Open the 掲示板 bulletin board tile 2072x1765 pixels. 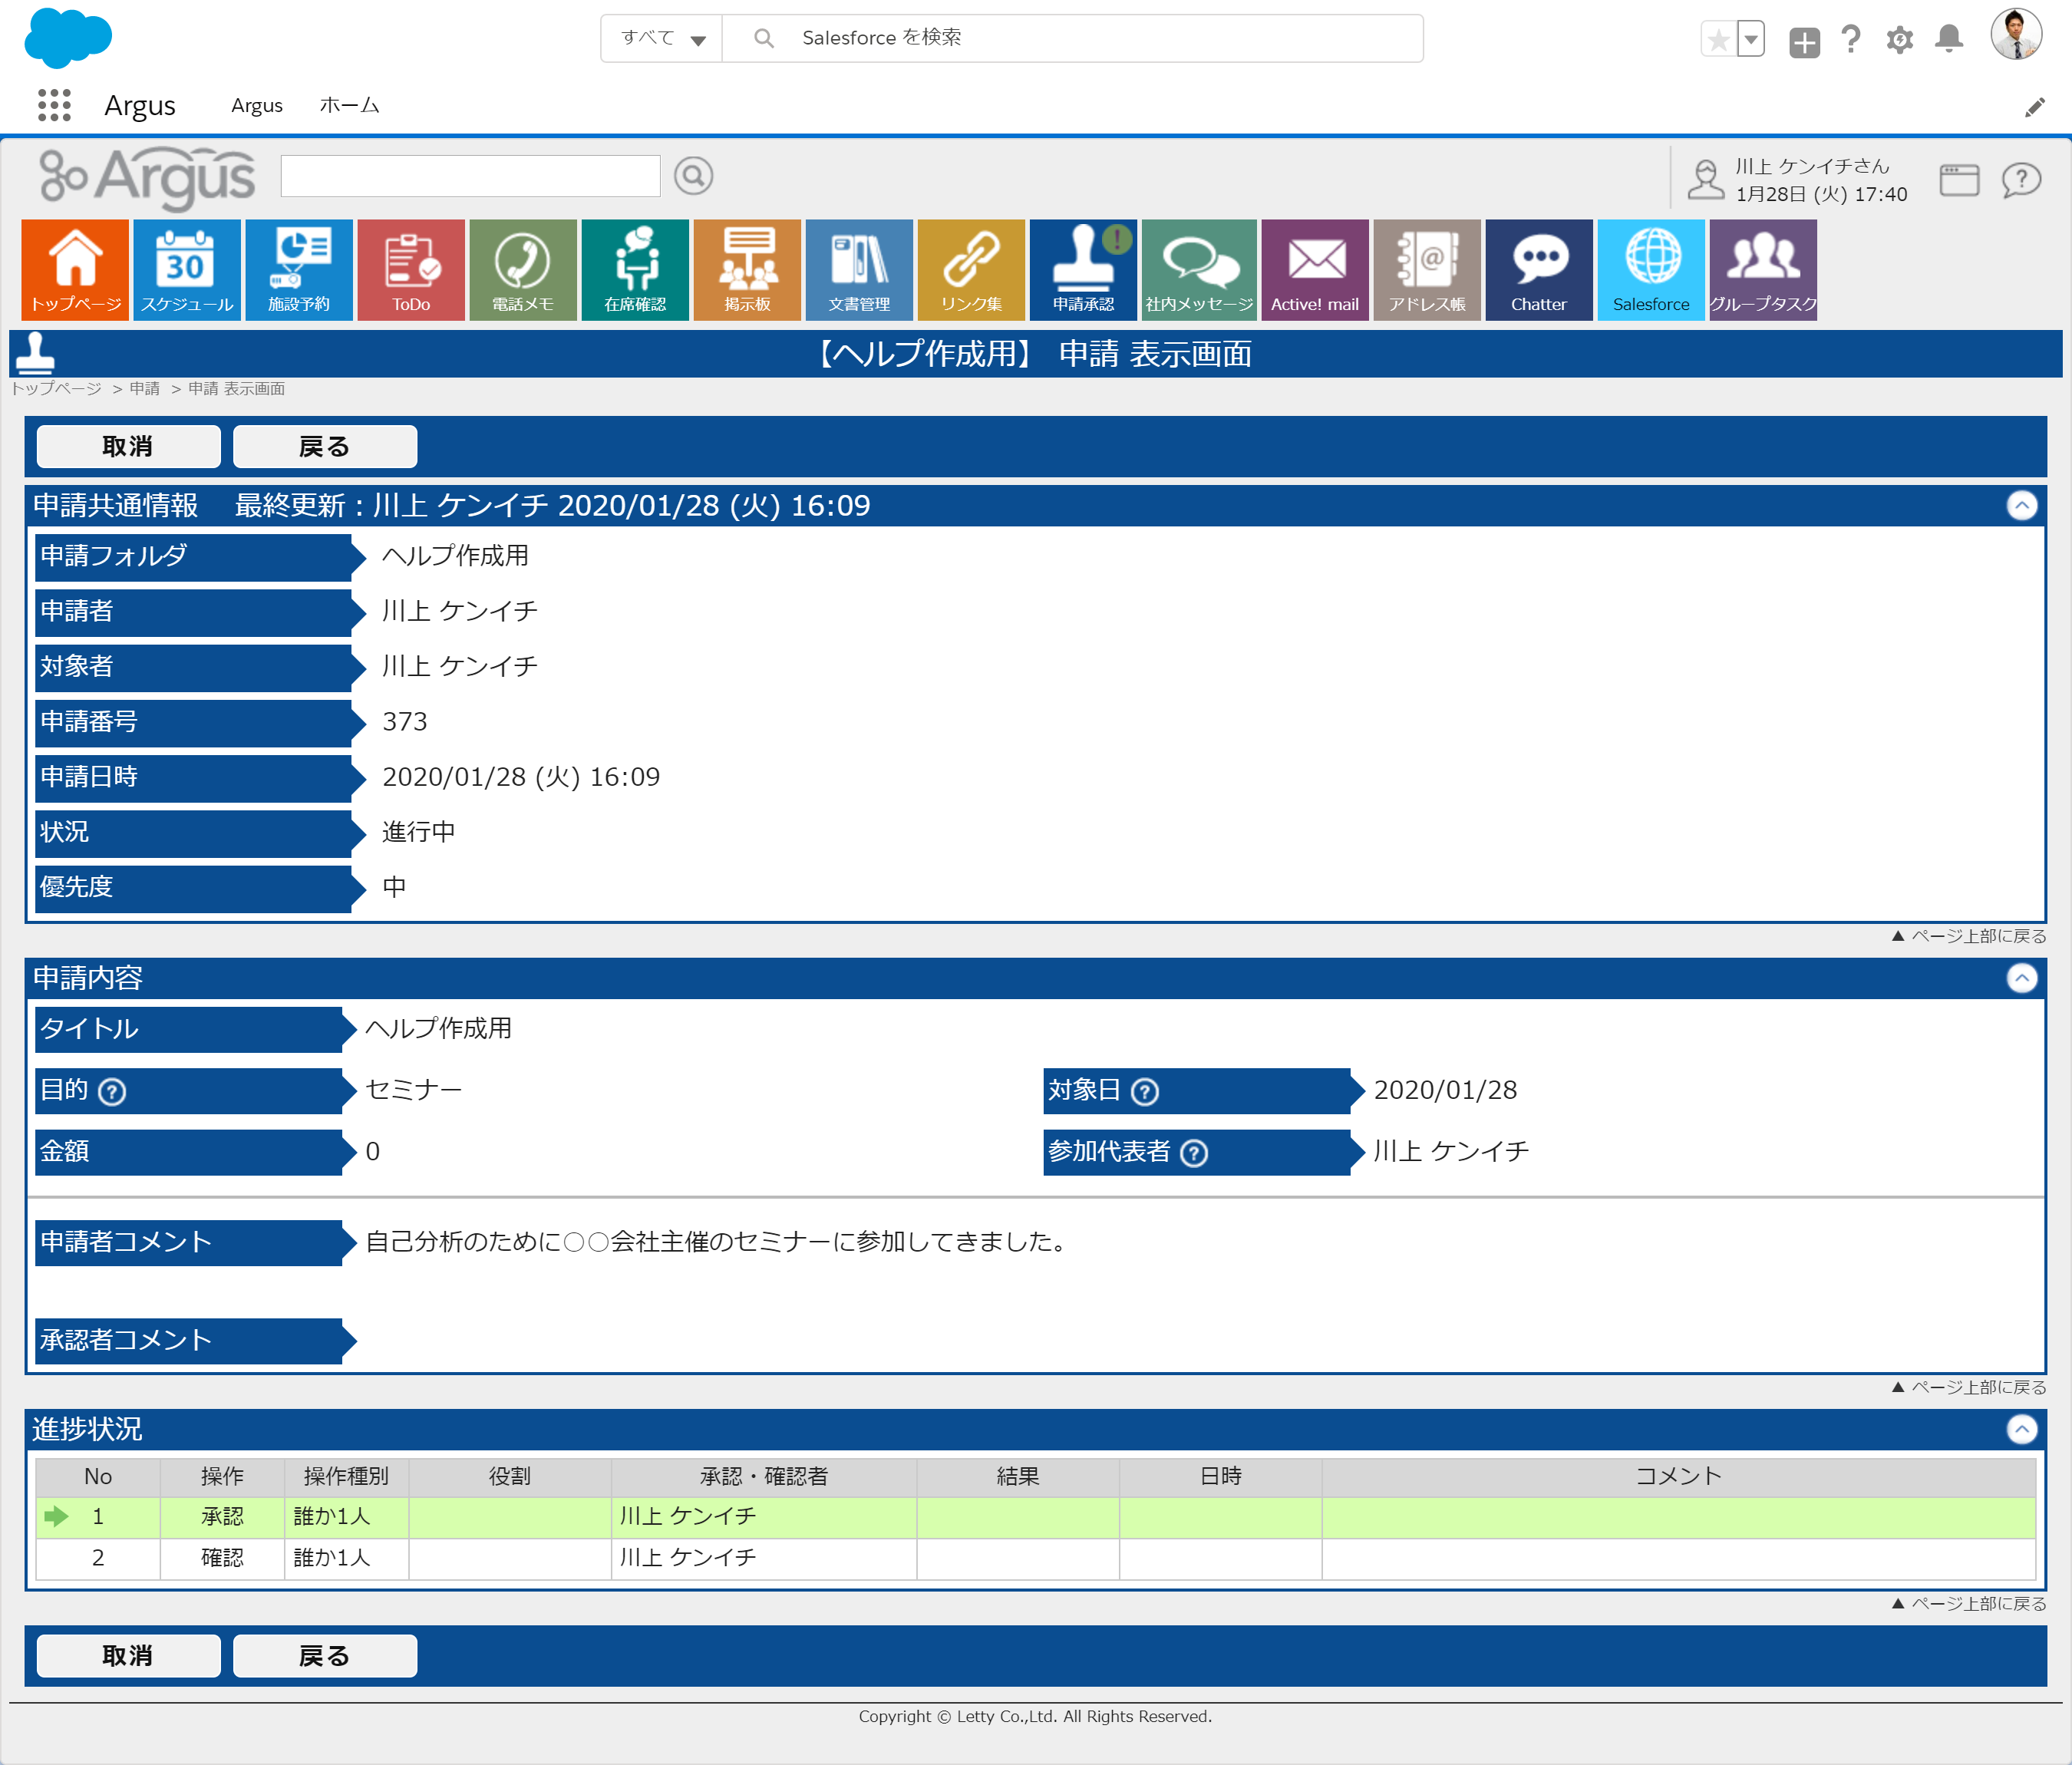point(747,269)
